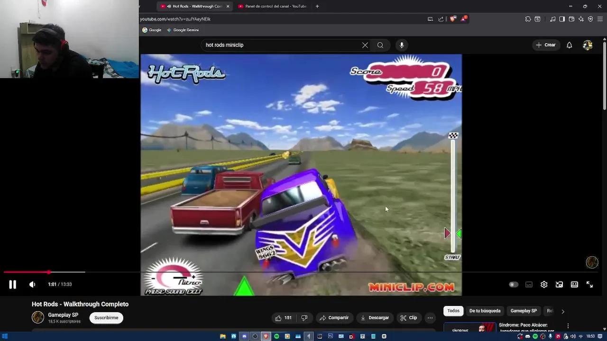Open browser extensions puzzle icon
This screenshot has height=341, width=607.
coord(528,19)
